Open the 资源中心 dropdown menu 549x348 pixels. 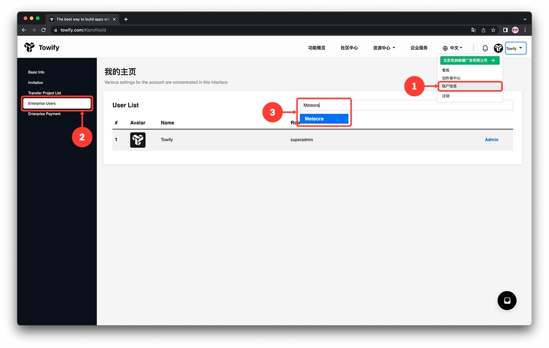(384, 48)
